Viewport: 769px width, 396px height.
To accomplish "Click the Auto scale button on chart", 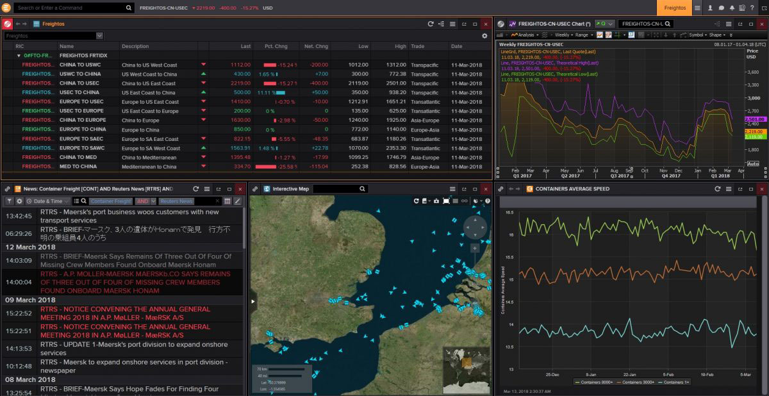I will pos(752,164).
